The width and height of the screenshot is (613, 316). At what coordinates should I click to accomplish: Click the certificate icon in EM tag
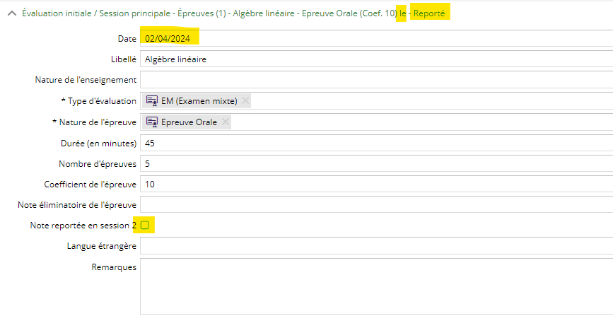coord(153,101)
